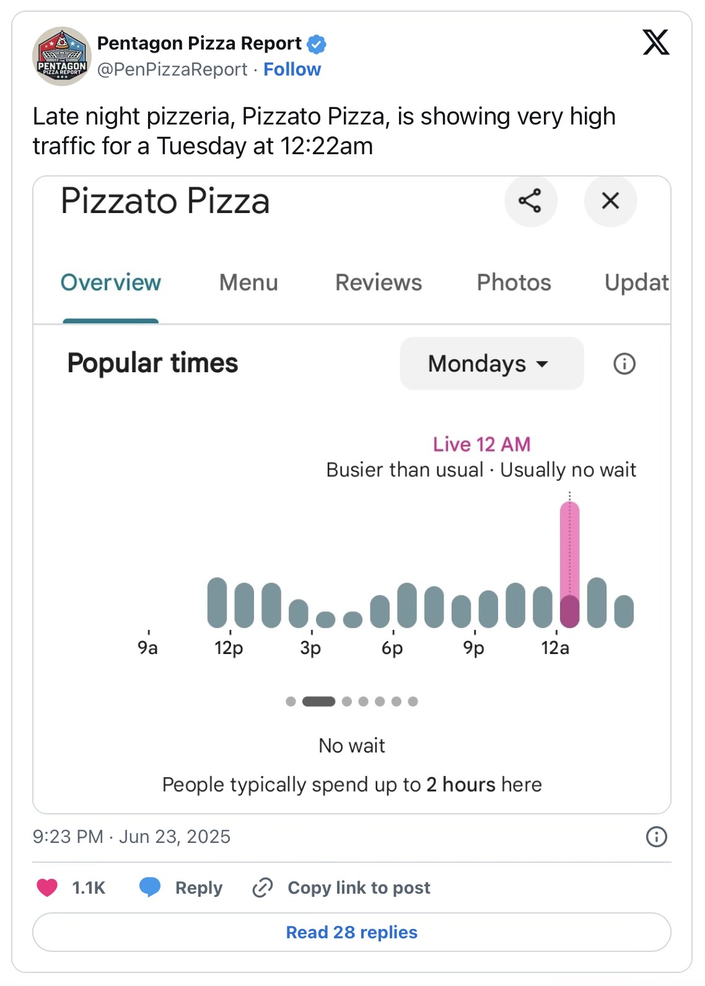Click Read 28 replies button

pos(352,932)
